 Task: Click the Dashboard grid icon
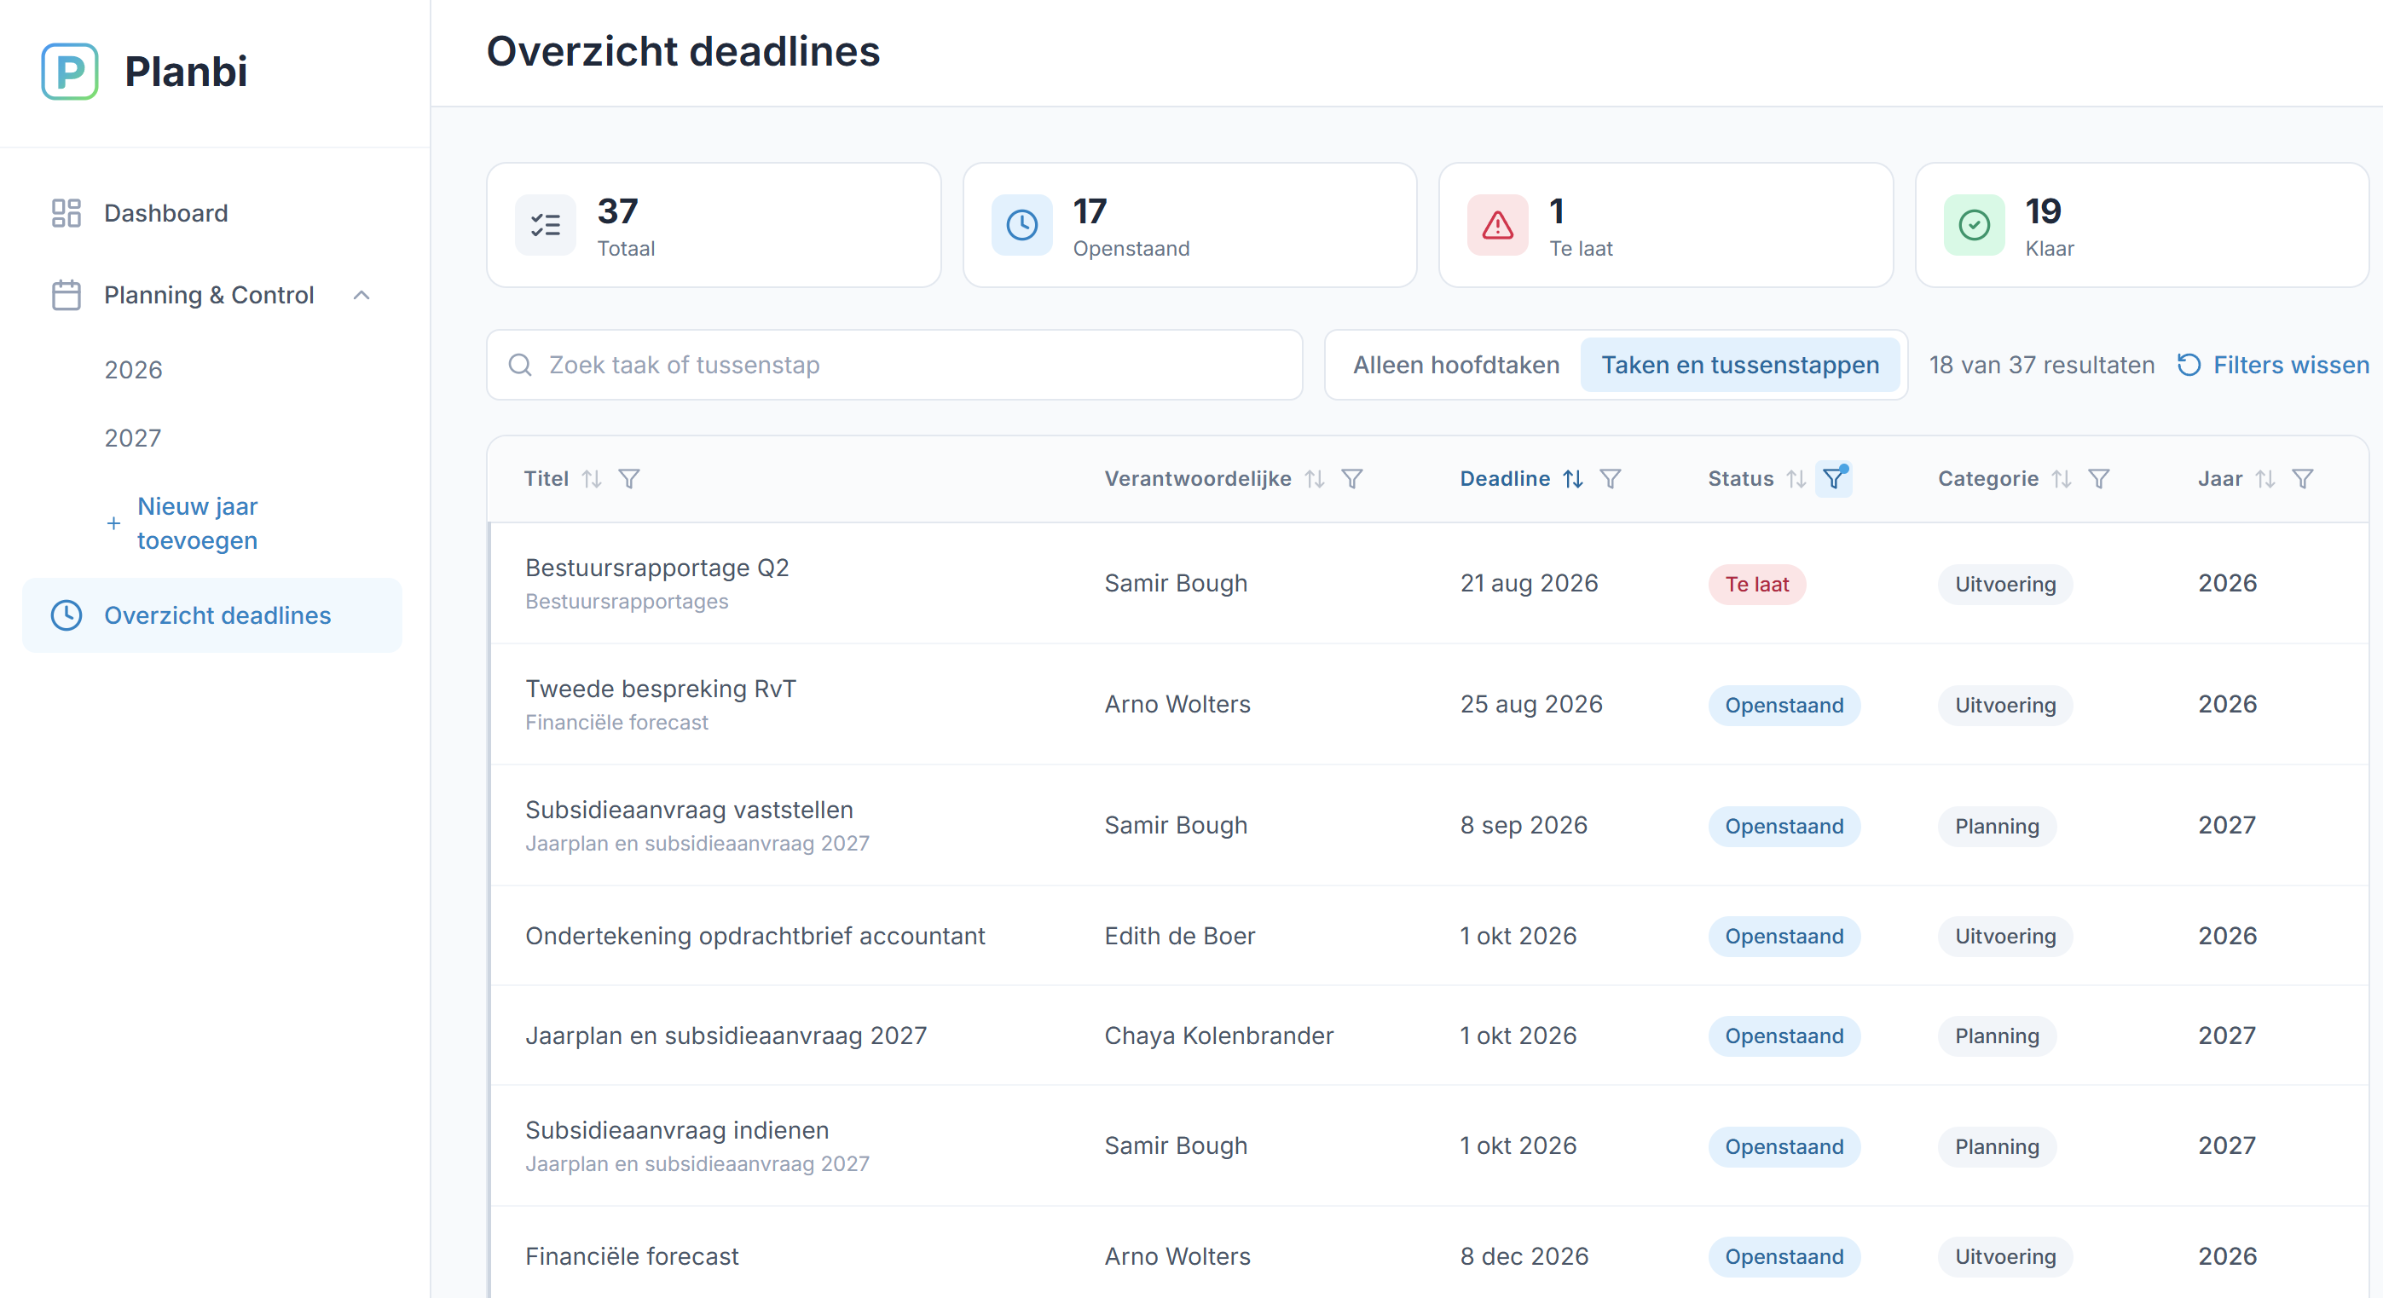[66, 214]
